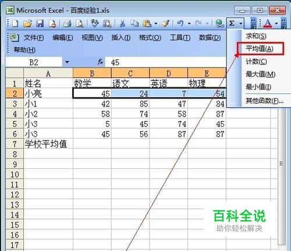Select the 数学 header cell

92,83
